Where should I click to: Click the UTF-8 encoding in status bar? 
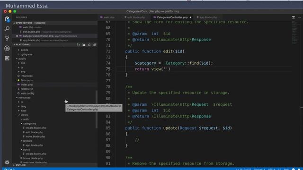[271, 169]
